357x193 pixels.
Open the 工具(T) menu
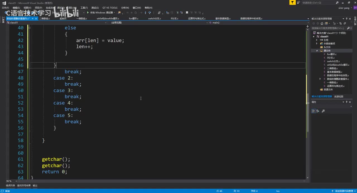(x=84, y=8)
